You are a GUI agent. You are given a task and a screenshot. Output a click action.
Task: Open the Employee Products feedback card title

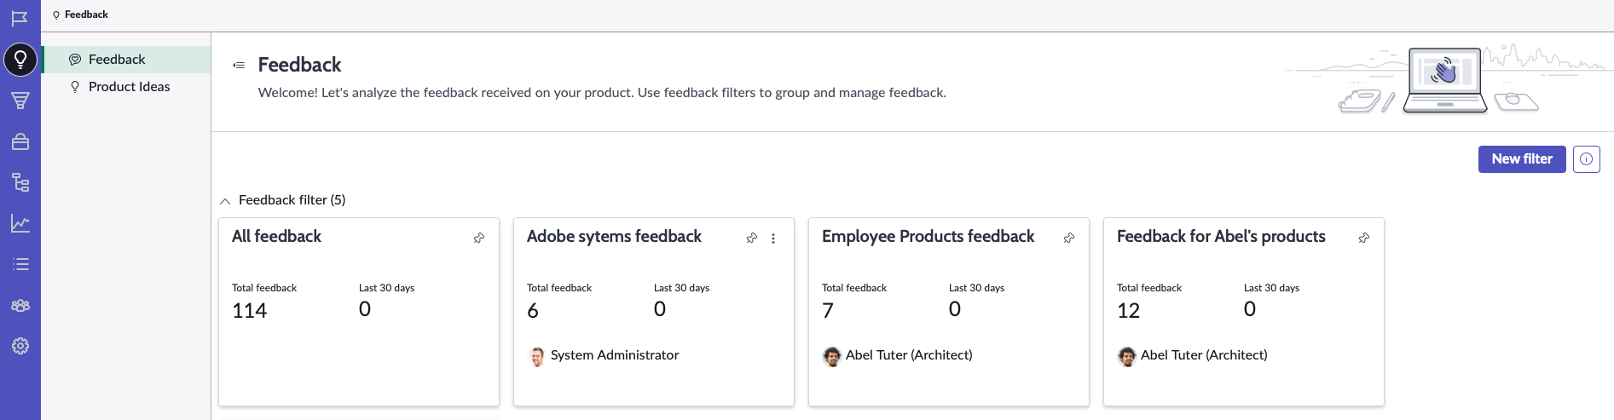[x=928, y=237]
